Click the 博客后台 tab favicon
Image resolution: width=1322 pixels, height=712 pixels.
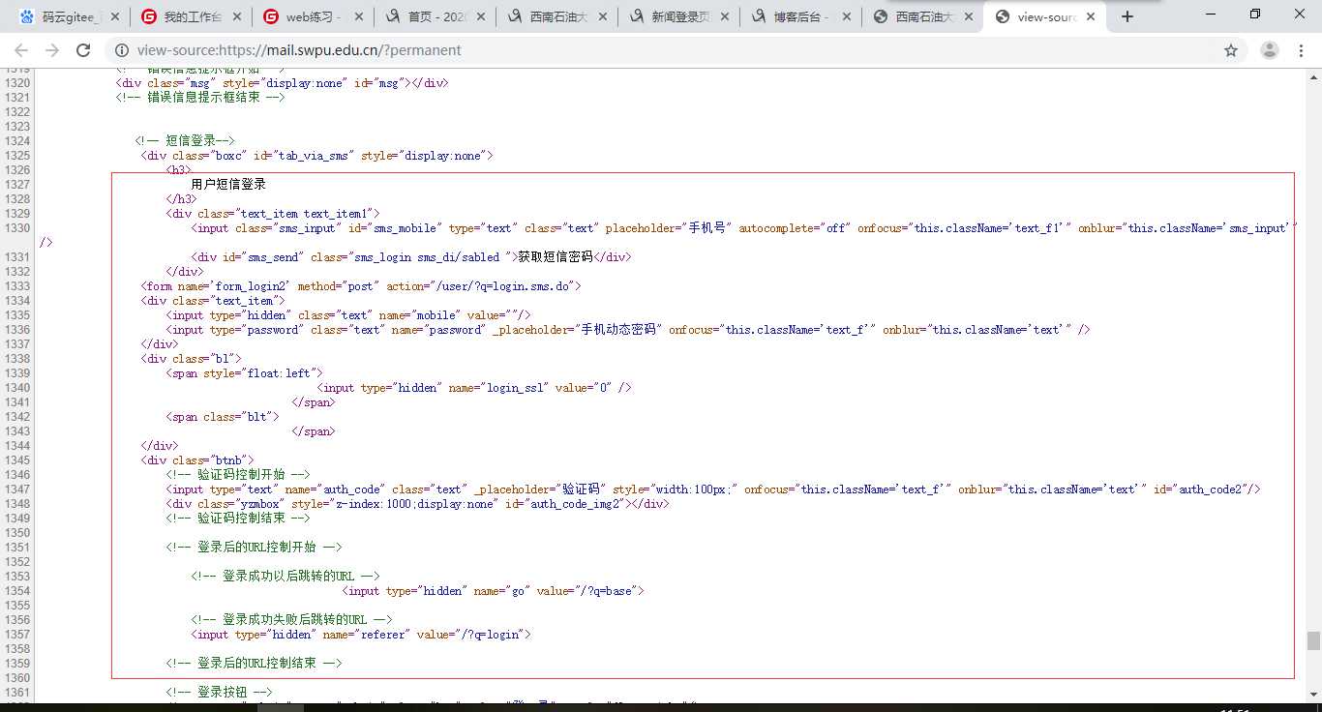(759, 16)
